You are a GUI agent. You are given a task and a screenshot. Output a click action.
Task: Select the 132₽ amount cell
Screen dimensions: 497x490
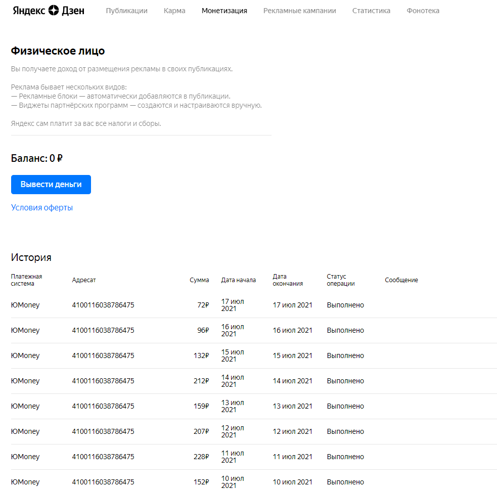click(x=201, y=355)
